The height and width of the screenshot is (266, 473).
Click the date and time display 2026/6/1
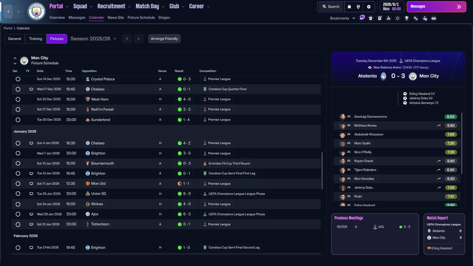point(392,7)
